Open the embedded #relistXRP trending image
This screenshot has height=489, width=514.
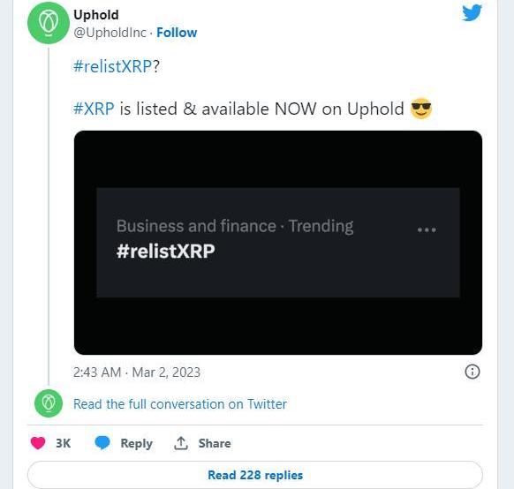(x=278, y=243)
